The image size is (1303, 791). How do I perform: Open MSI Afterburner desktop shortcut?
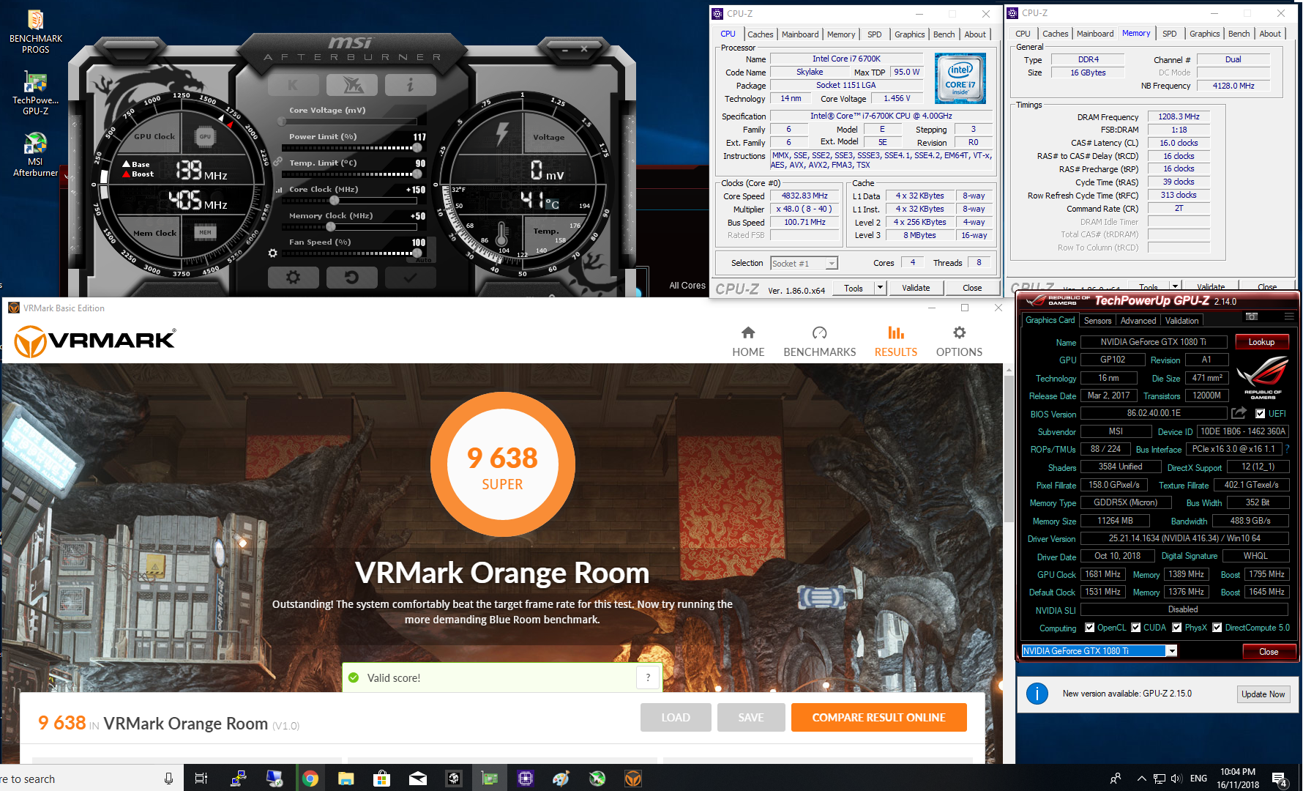[35, 155]
